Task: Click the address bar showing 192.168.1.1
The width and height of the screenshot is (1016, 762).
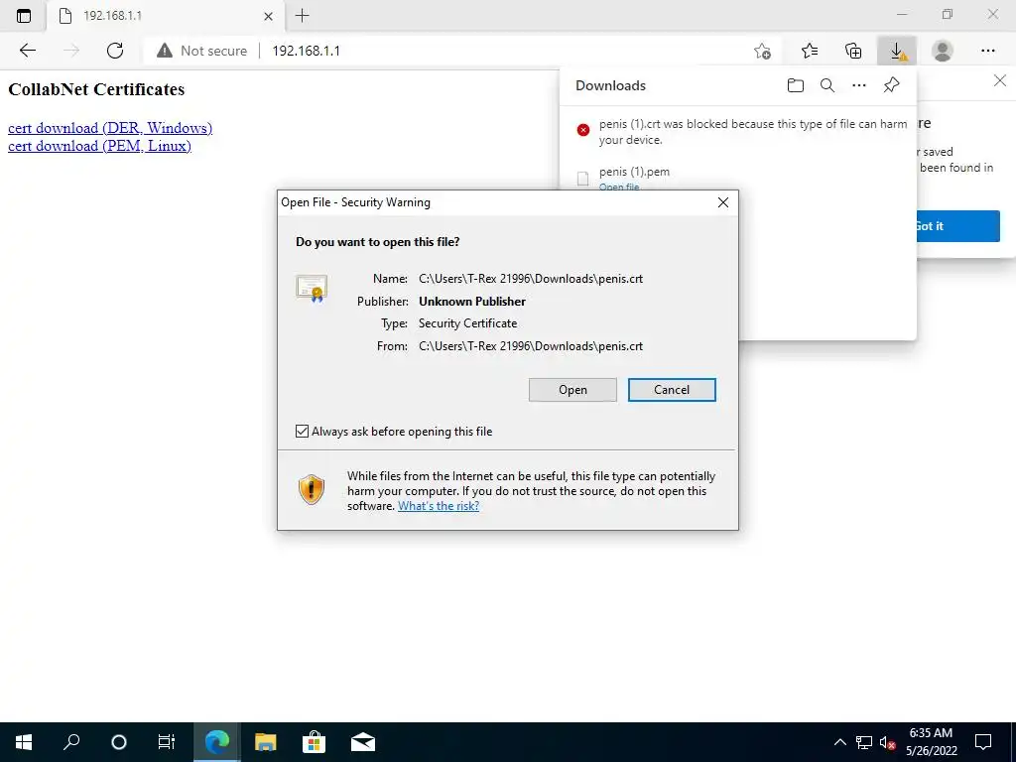Action: [453, 51]
